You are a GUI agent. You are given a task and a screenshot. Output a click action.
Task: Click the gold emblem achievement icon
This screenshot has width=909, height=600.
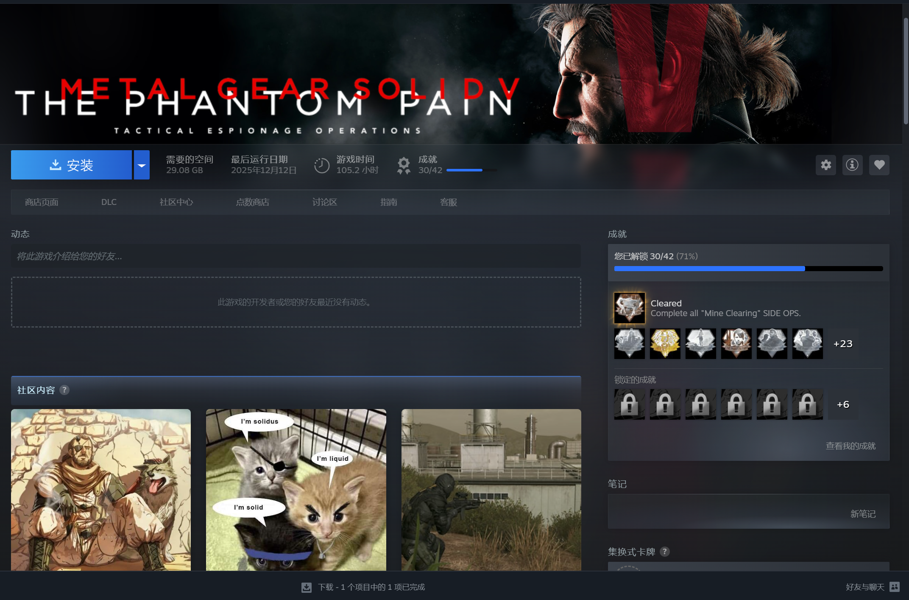coord(665,343)
